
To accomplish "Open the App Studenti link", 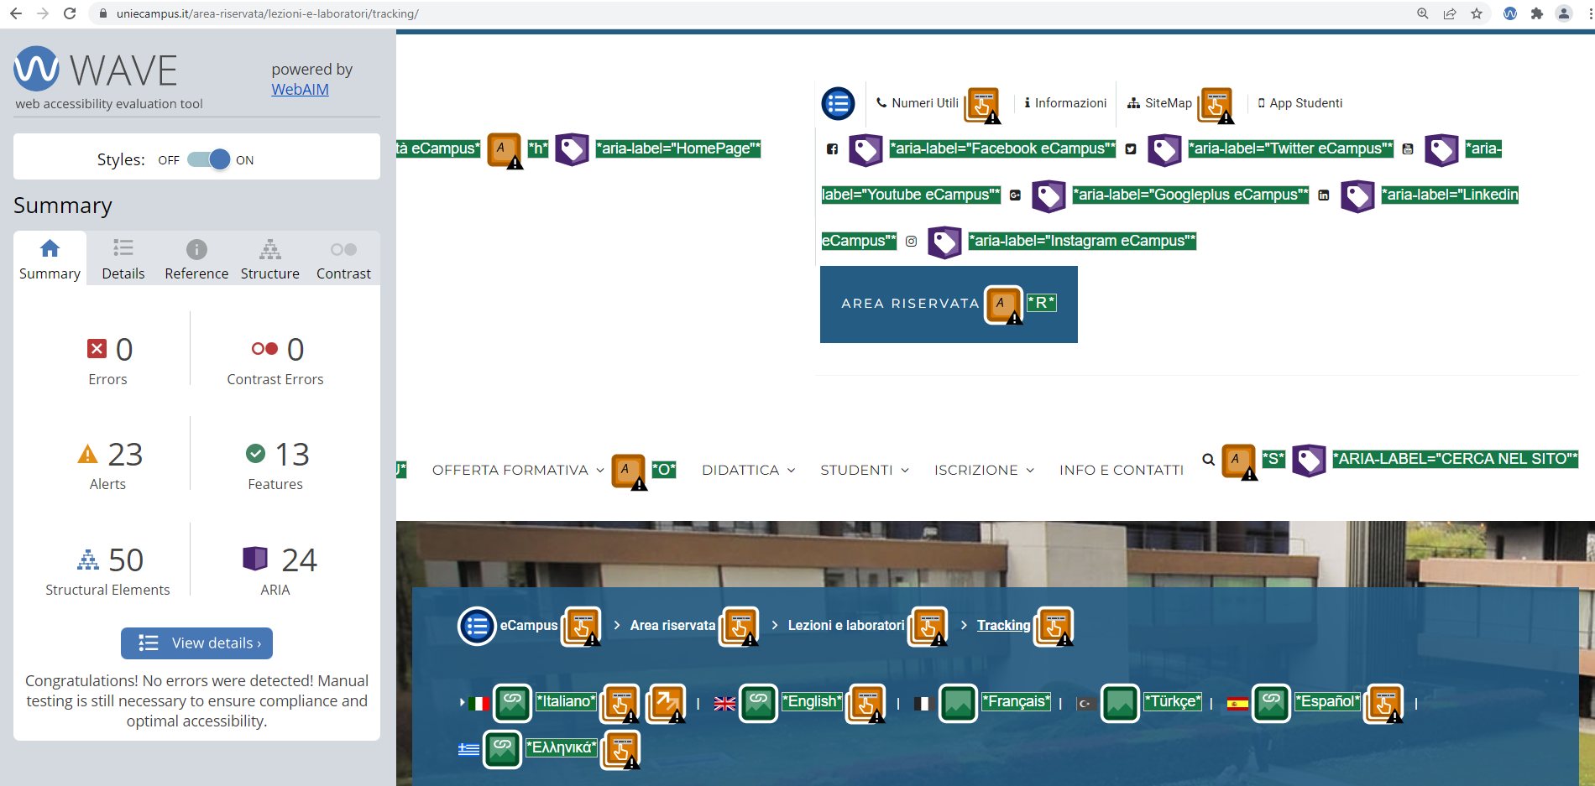I will 1300,103.
